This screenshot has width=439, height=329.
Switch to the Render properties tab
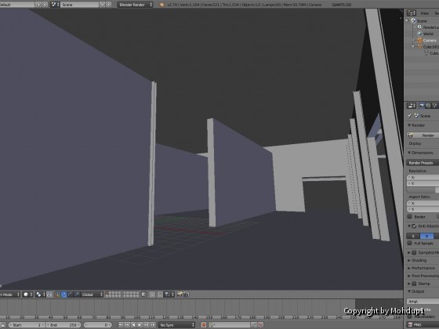[422, 106]
